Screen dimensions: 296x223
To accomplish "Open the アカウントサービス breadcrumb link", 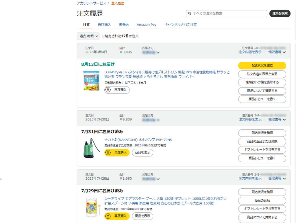I will [91, 3].
